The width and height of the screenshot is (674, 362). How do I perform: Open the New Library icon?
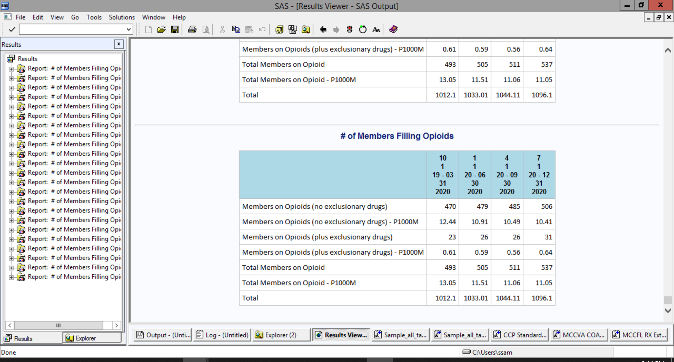pos(279,29)
